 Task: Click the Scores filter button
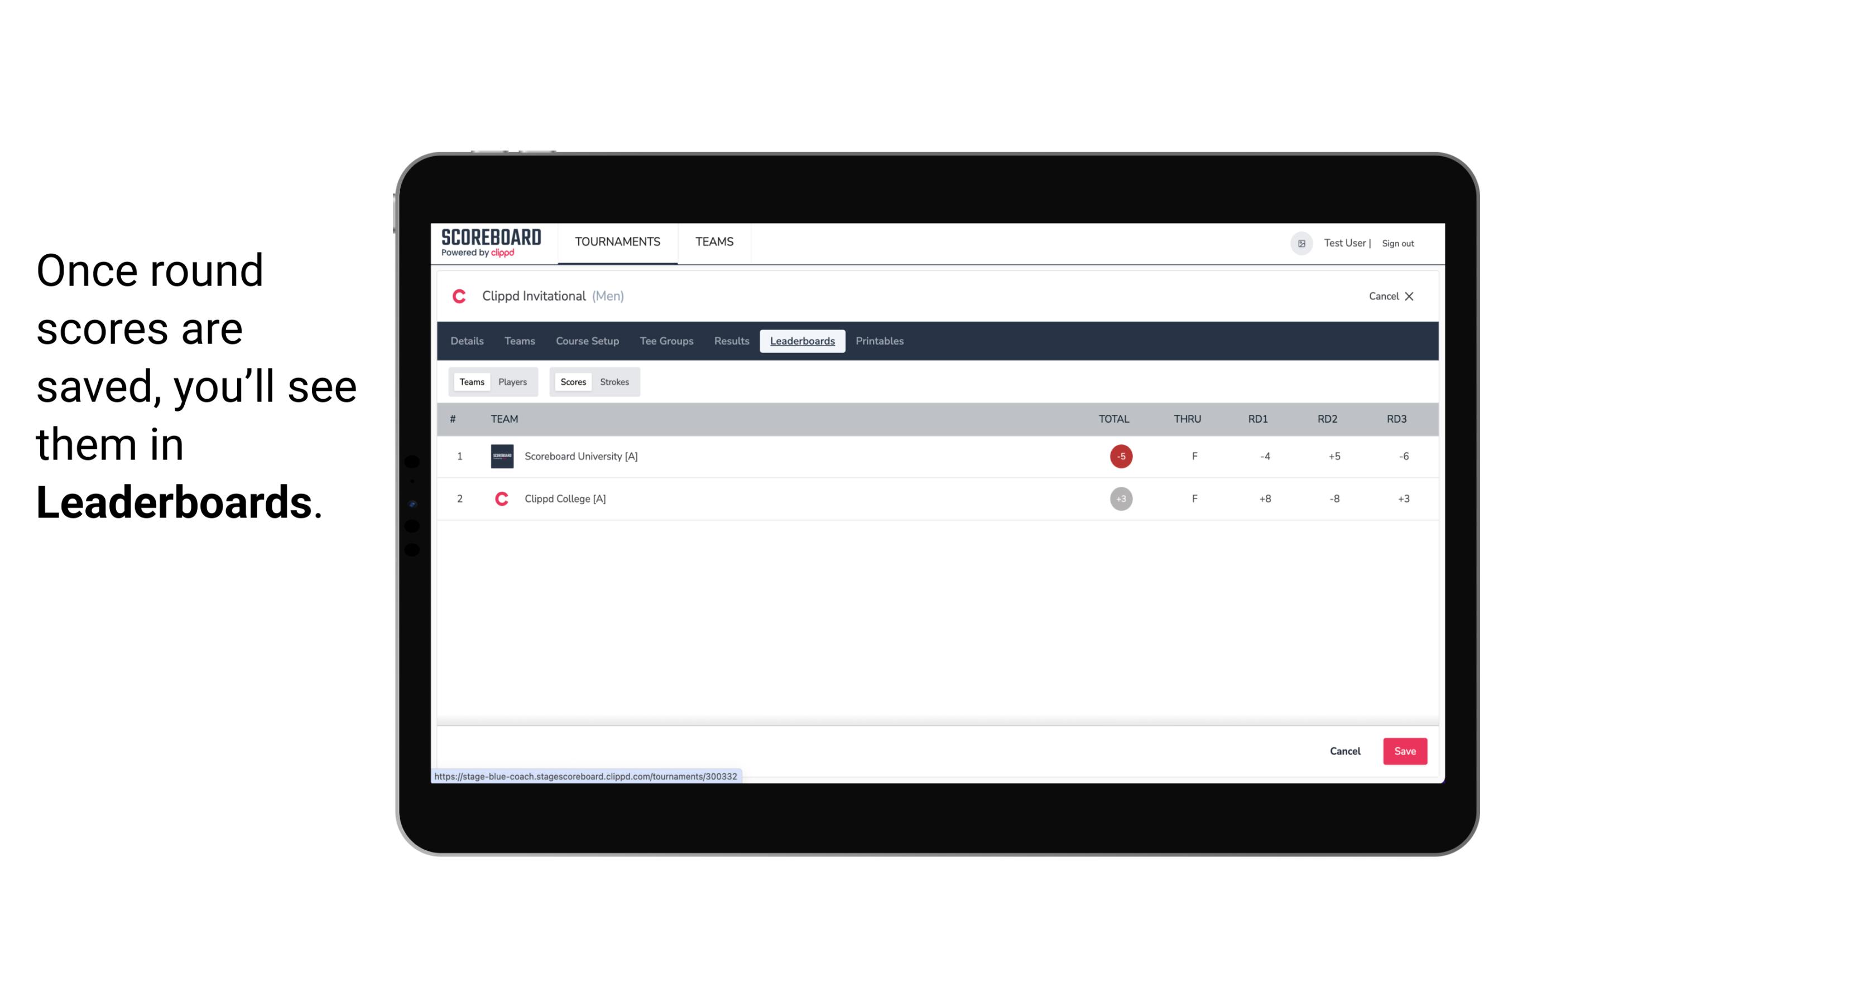click(x=572, y=381)
